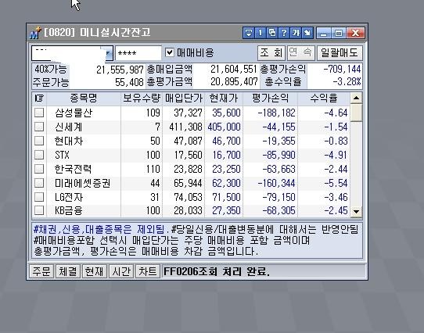Click total purchase amount 21,604,551
The height and width of the screenshot is (333, 424).
pos(233,70)
